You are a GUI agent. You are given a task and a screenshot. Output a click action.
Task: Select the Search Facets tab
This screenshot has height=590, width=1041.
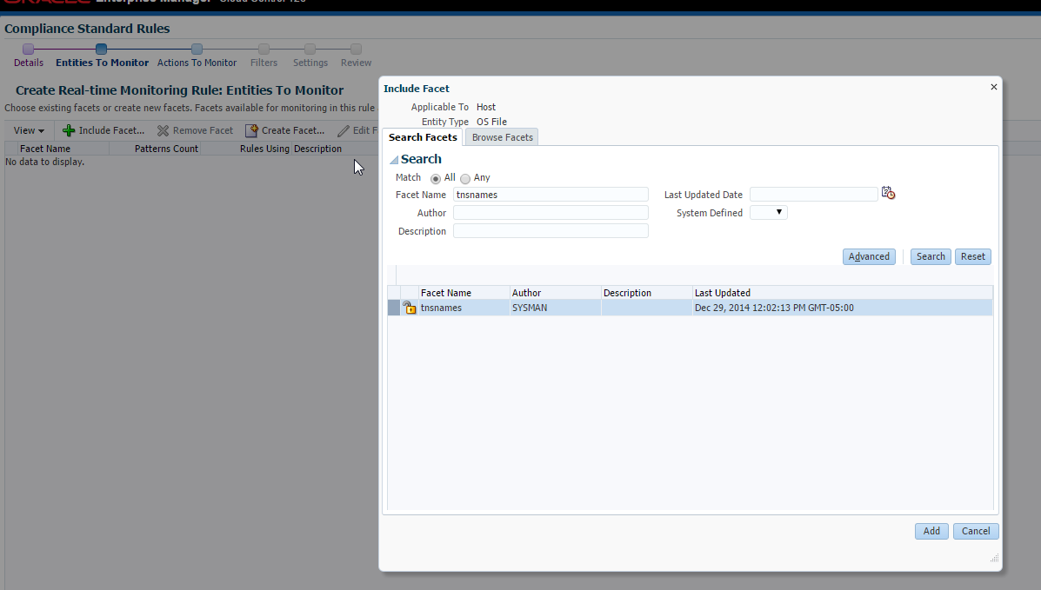tap(423, 137)
